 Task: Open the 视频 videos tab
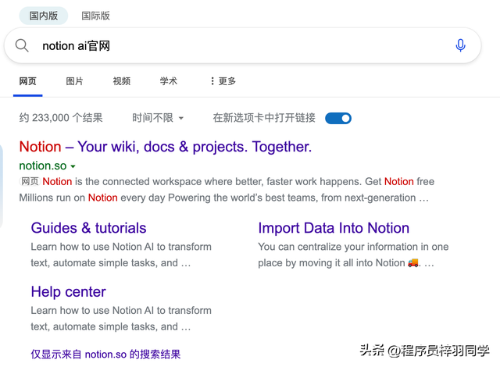point(122,81)
